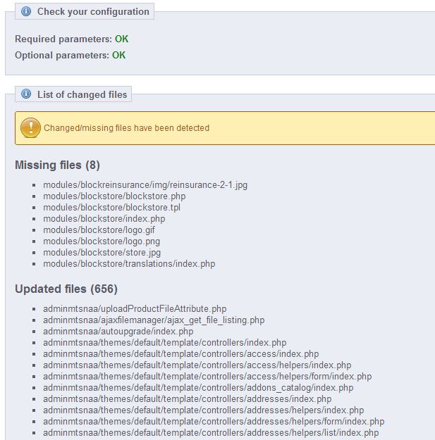Screen dimensions: 435x440
Task: Select the modules/blockstore/logo.gif entry
Action: [x=98, y=230]
